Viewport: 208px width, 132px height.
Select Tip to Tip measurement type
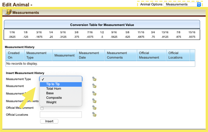click(x=61, y=84)
